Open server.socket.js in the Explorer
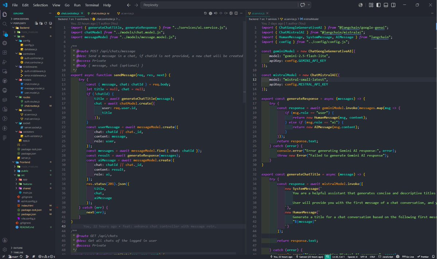This screenshot has height=259, width=437. point(32,127)
